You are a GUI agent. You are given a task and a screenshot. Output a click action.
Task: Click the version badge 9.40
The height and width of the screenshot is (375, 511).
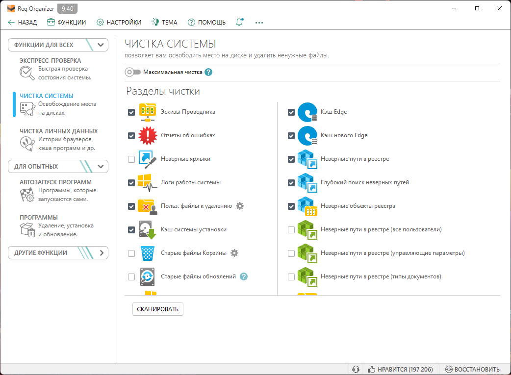click(68, 8)
